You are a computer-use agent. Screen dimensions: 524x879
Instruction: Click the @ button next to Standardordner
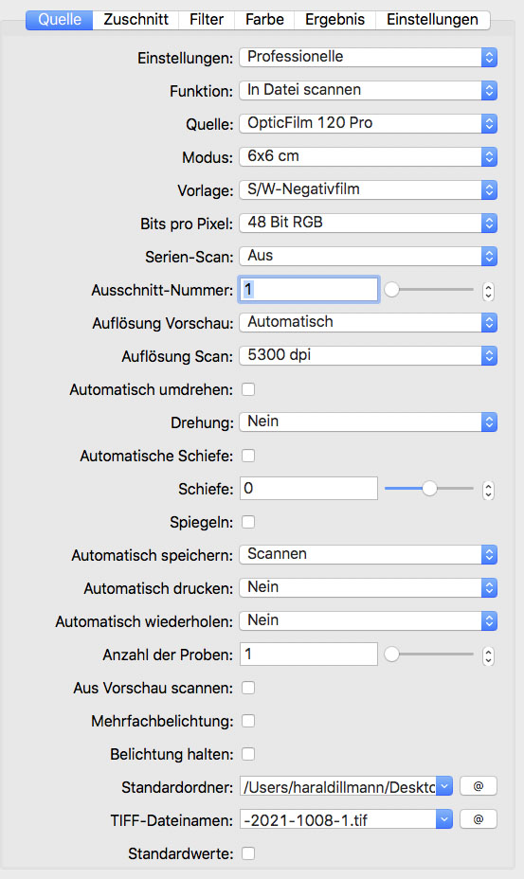coord(478,786)
